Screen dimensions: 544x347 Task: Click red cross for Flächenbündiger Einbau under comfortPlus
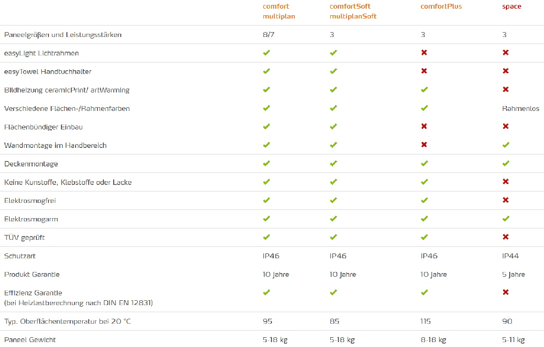tap(424, 126)
